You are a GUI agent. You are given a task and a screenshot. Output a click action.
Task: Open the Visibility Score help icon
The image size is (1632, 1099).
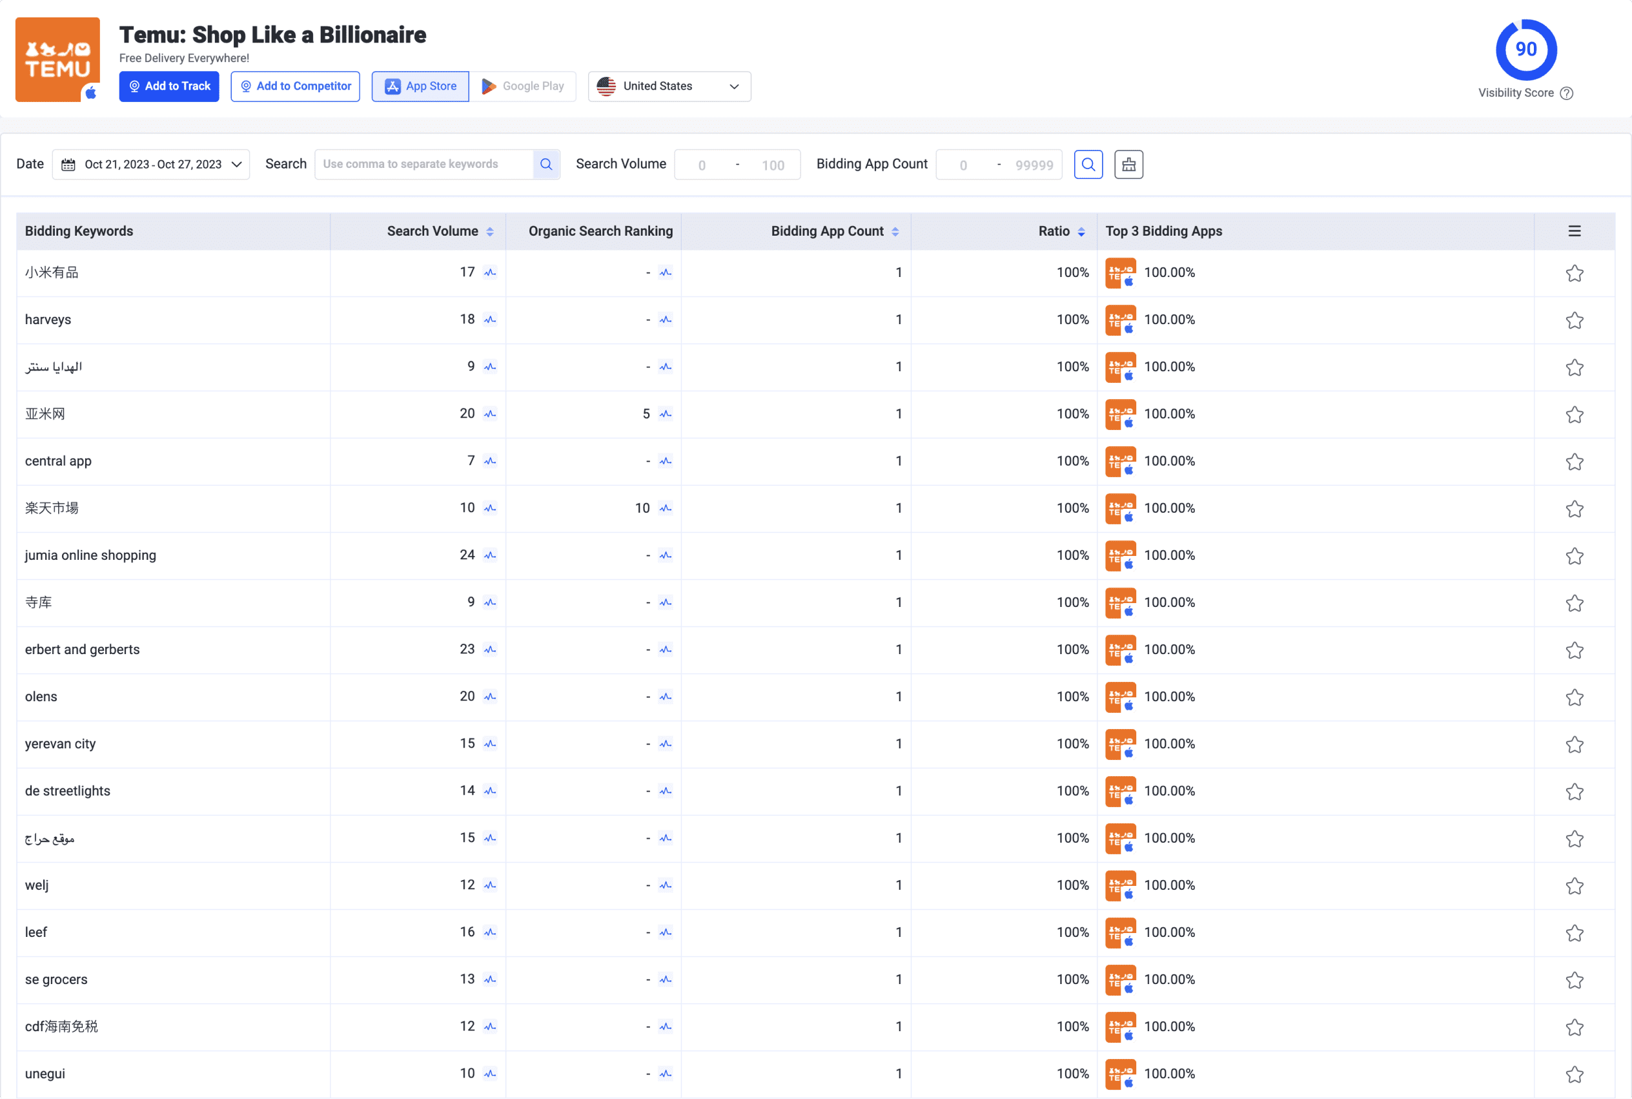[1567, 93]
